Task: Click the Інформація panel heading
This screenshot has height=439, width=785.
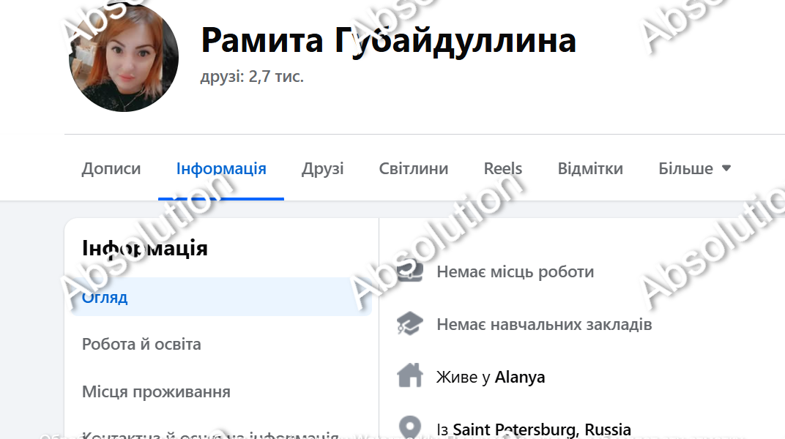Action: pos(144,248)
